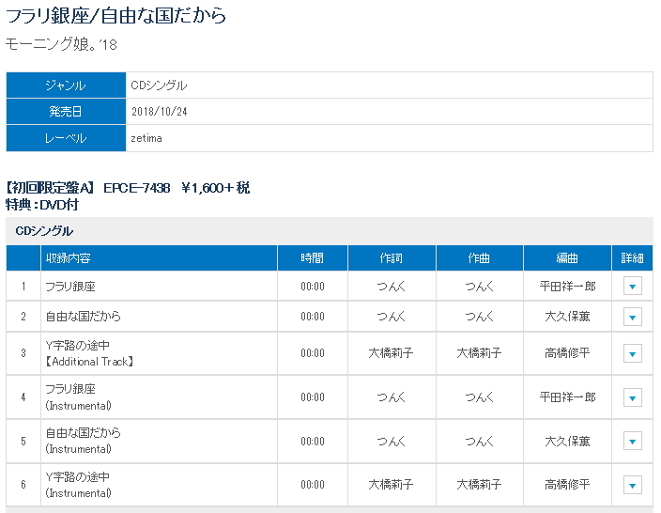Click the 時間 column header

313,257
